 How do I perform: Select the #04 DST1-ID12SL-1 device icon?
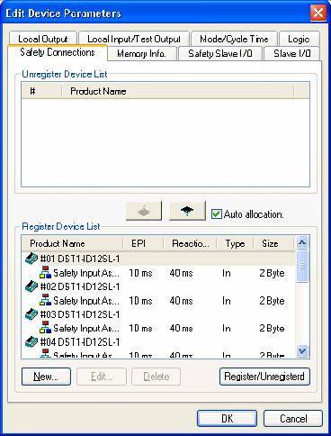tap(31, 342)
